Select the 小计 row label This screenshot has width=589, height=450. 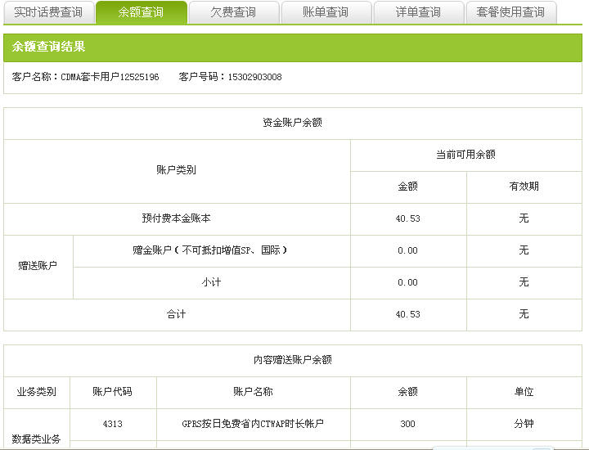[x=211, y=282]
